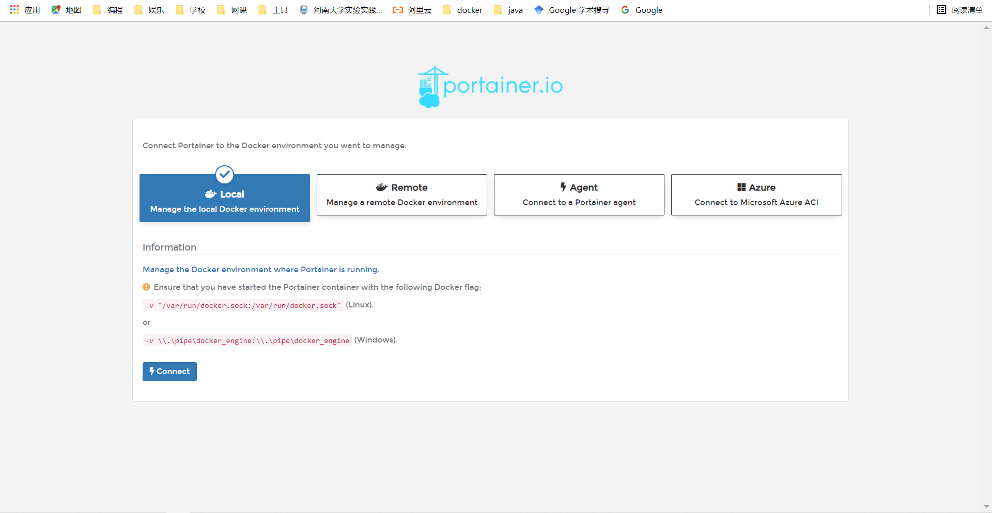Image resolution: width=992 pixels, height=513 pixels.
Task: Open the 河南大学实验实践 bookmark
Action: [341, 10]
